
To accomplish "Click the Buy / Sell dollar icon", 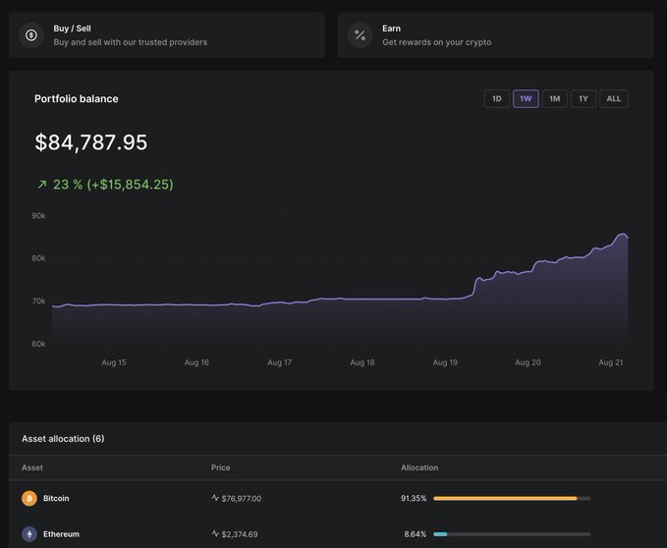I will pos(31,34).
